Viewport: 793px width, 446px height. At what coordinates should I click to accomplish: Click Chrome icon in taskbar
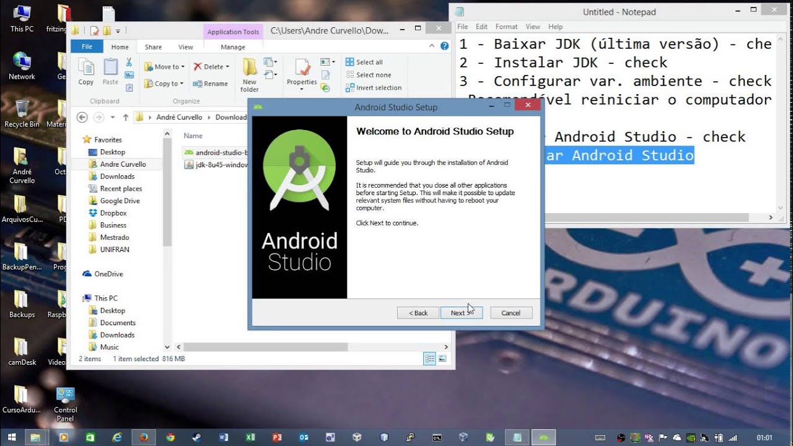coord(170,437)
